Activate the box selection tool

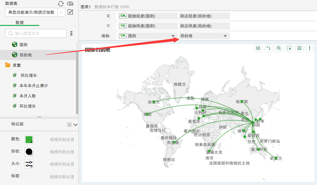(x=289, y=48)
